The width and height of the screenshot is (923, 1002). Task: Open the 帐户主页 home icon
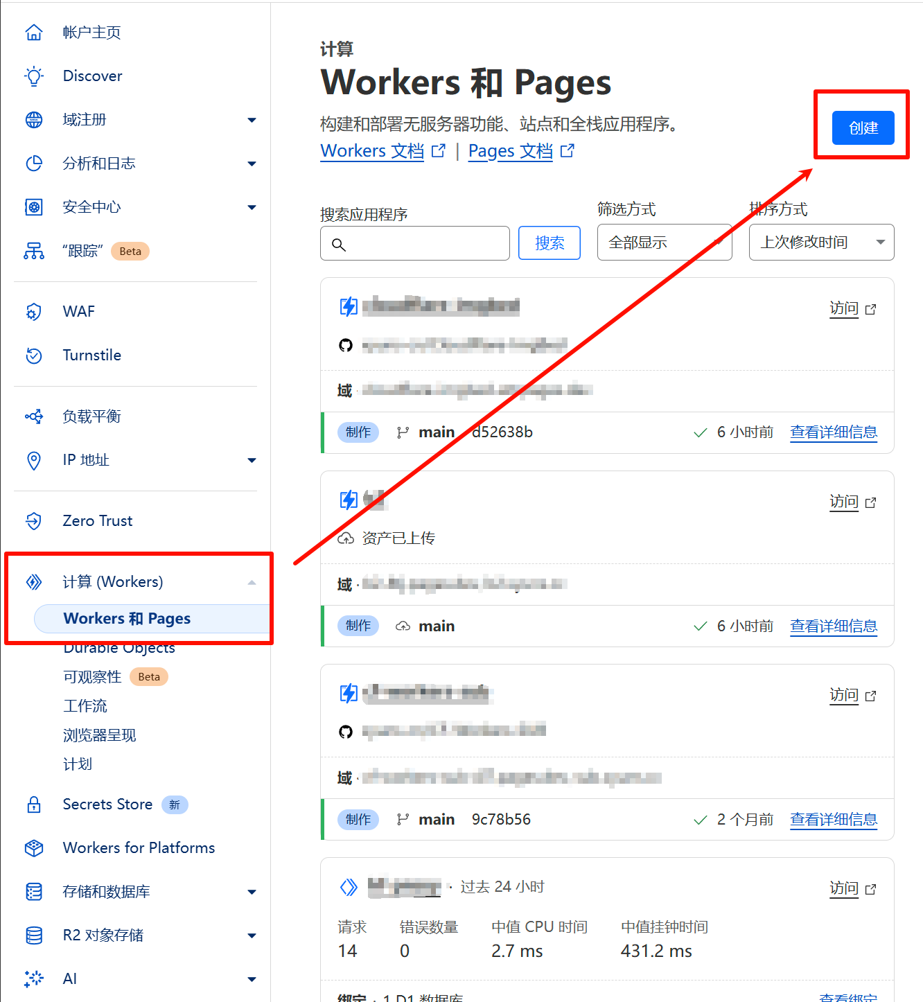click(33, 33)
